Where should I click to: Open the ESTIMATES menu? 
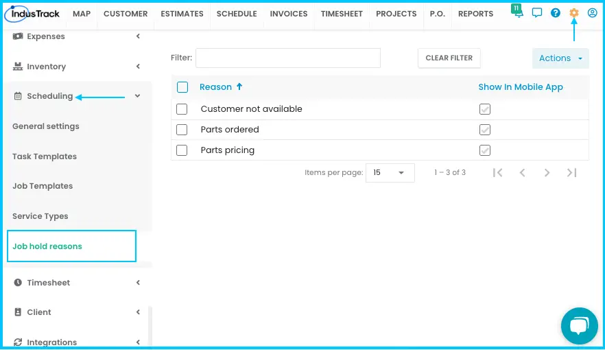point(182,14)
